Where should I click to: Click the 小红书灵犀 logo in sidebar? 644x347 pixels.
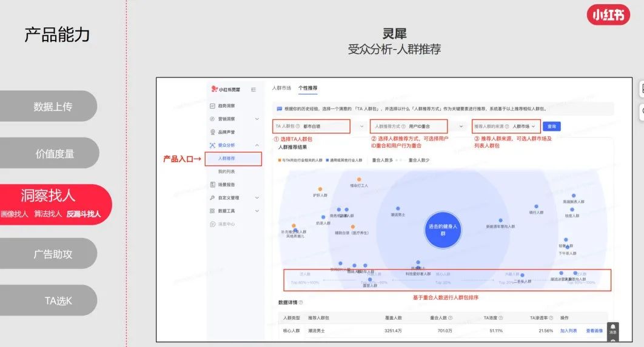pyautogui.click(x=226, y=90)
